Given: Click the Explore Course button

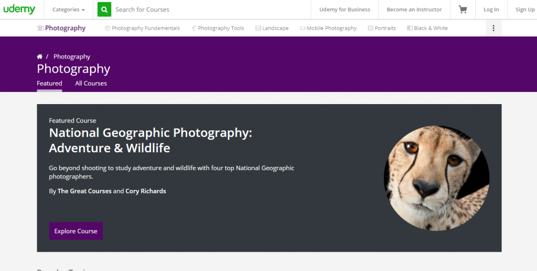Looking at the screenshot, I should point(76,231).
